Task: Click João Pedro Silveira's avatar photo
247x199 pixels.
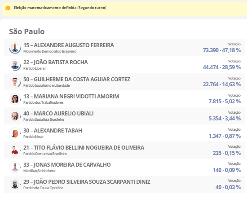Action: click(15, 184)
